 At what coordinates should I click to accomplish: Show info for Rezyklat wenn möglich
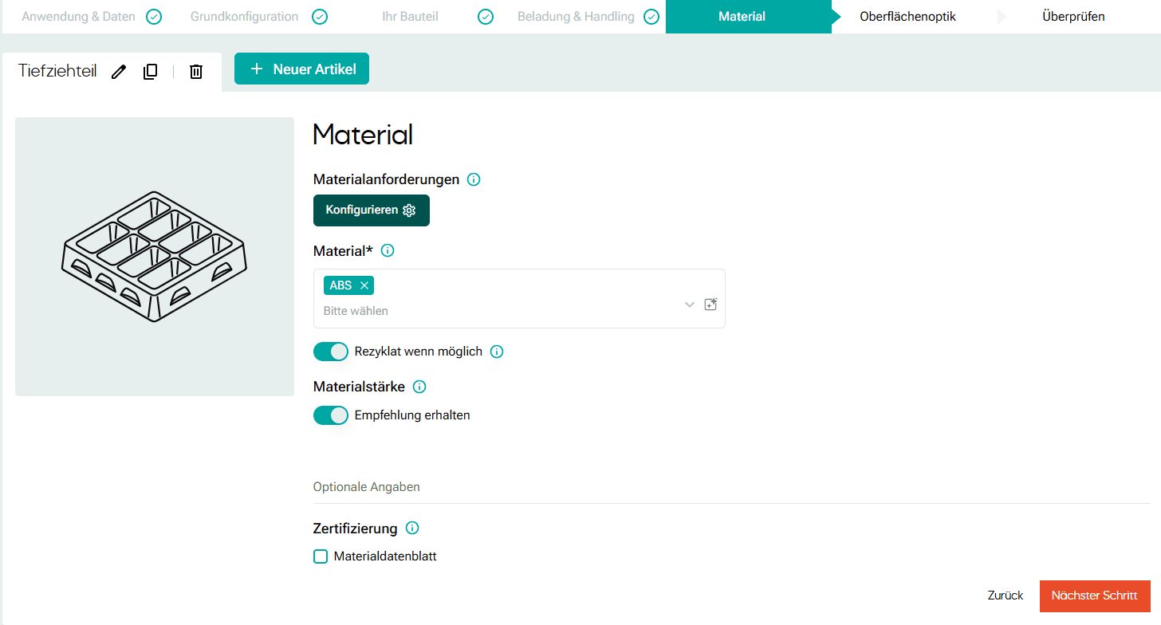coord(497,352)
